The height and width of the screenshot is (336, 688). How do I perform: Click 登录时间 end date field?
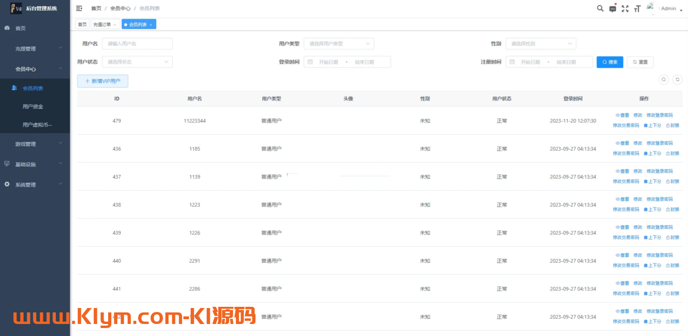click(x=364, y=62)
